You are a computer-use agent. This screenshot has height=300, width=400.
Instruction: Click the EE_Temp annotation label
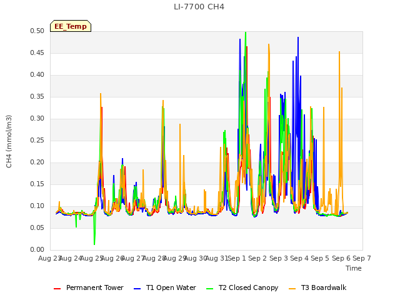click(x=71, y=26)
